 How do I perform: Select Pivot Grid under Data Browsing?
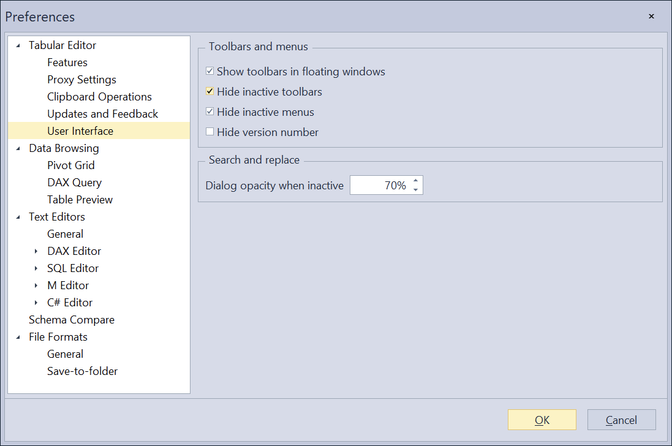[x=71, y=165]
